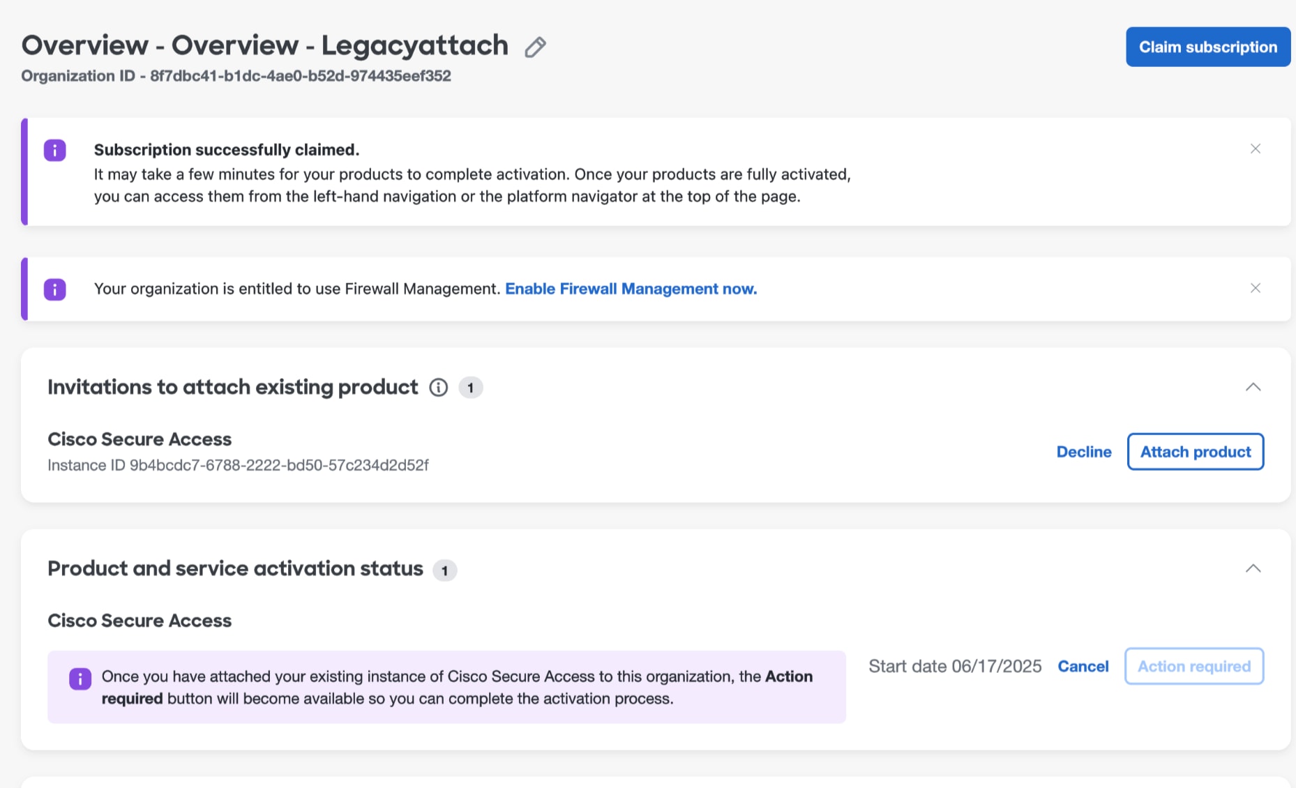This screenshot has width=1296, height=788.
Task: Collapse the Invitations to attach existing product section
Action: click(1253, 387)
